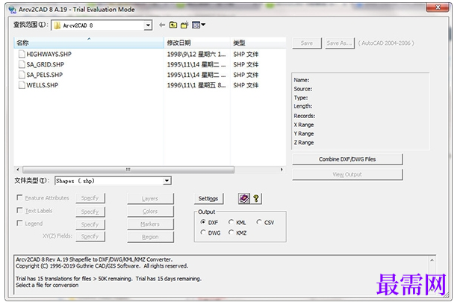
Task: Enable Legend checkbox
Action: click(x=19, y=223)
